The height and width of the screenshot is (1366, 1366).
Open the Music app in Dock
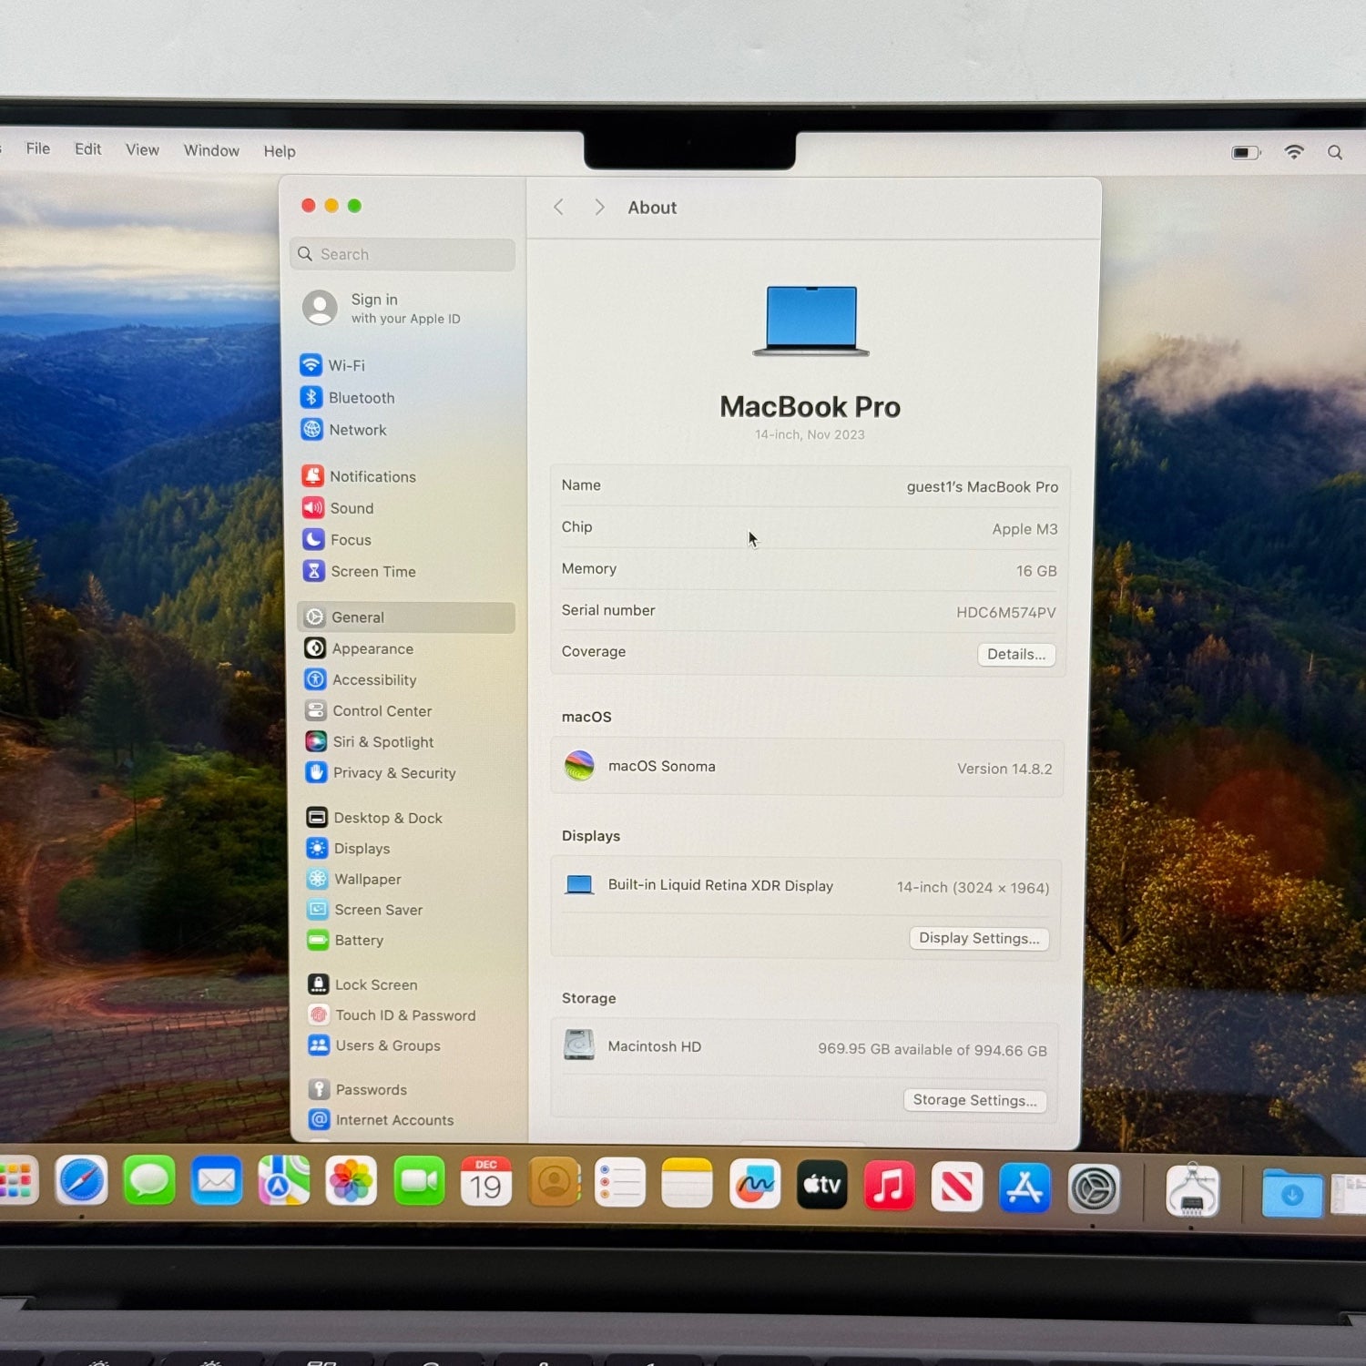tap(889, 1186)
